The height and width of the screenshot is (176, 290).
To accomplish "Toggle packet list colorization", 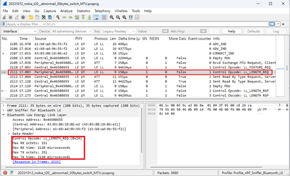I will click(x=104, y=17).
